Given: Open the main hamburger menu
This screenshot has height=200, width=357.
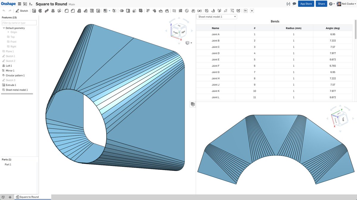Looking at the screenshot, I should click(x=19, y=4).
